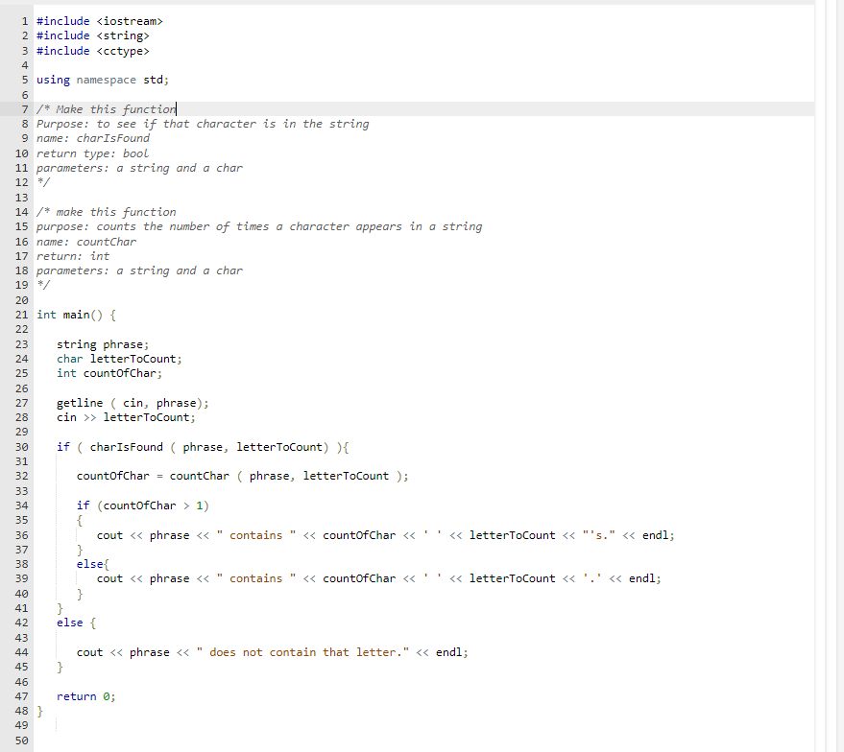
Task: Click the 'getline ( cin, phrase);' line
Action: [x=133, y=403]
